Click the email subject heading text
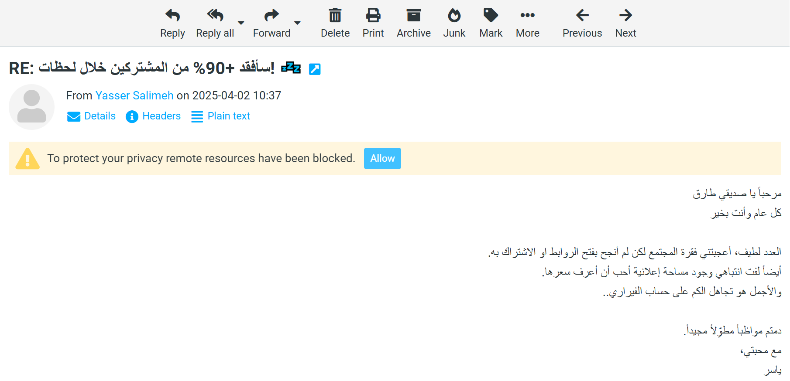Viewport: 790px width, 381px height. coord(142,68)
